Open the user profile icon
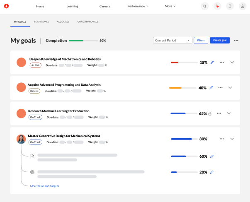250x202 pixels. tap(243, 6)
